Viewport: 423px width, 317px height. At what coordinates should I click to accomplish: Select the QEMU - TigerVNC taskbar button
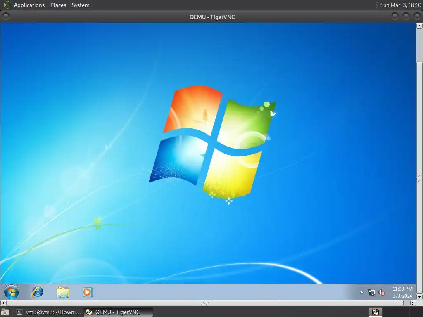tap(118, 312)
